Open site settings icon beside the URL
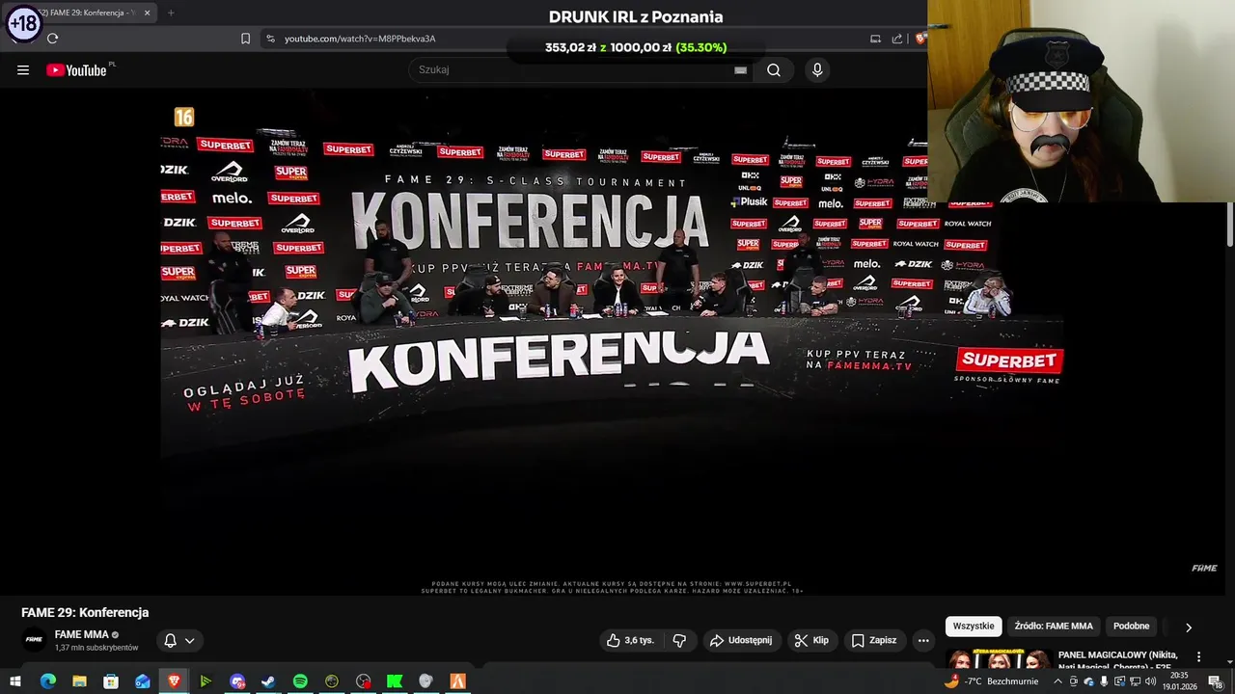 click(x=270, y=39)
